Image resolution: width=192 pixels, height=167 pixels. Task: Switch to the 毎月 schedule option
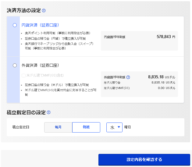point(58,127)
